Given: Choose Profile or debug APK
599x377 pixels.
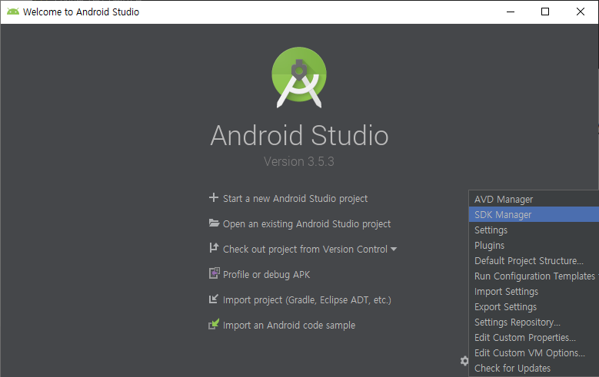Looking at the screenshot, I should click(266, 275).
